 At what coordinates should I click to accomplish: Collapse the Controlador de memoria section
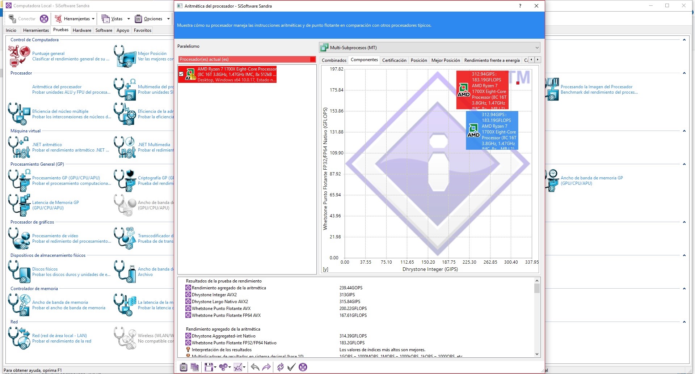(x=684, y=289)
